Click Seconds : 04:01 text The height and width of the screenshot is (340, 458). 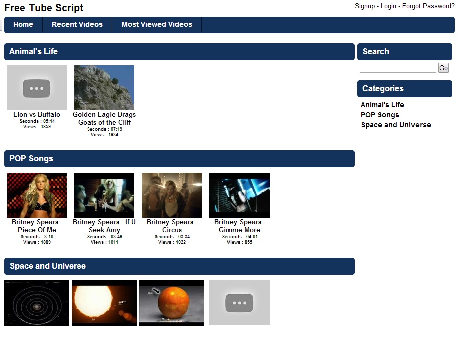pos(240,237)
